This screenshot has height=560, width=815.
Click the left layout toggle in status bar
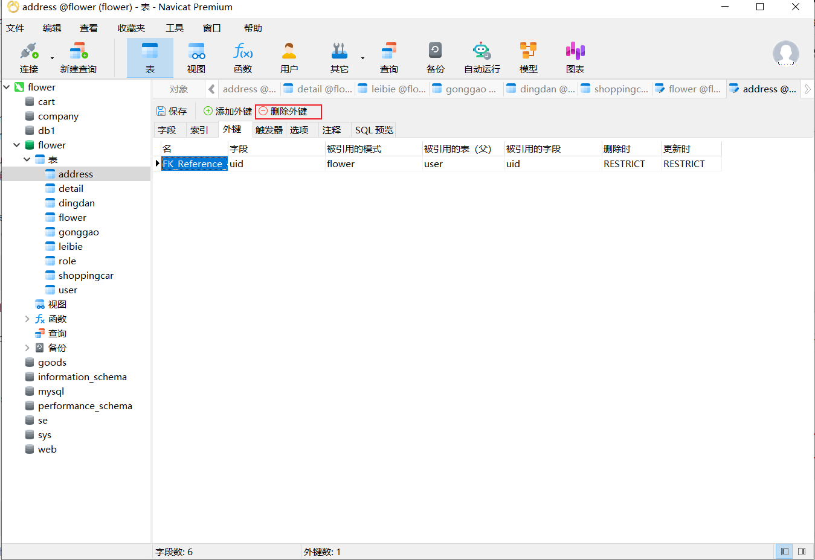pos(784,551)
